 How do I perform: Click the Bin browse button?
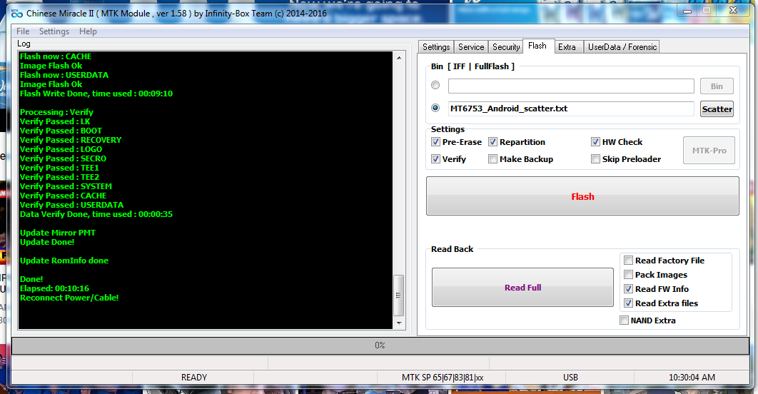pos(717,86)
